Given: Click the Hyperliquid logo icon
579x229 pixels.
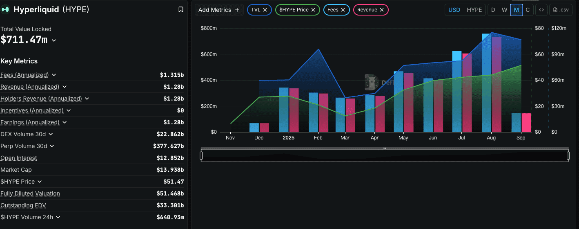Looking at the screenshot, I should coord(5,9).
